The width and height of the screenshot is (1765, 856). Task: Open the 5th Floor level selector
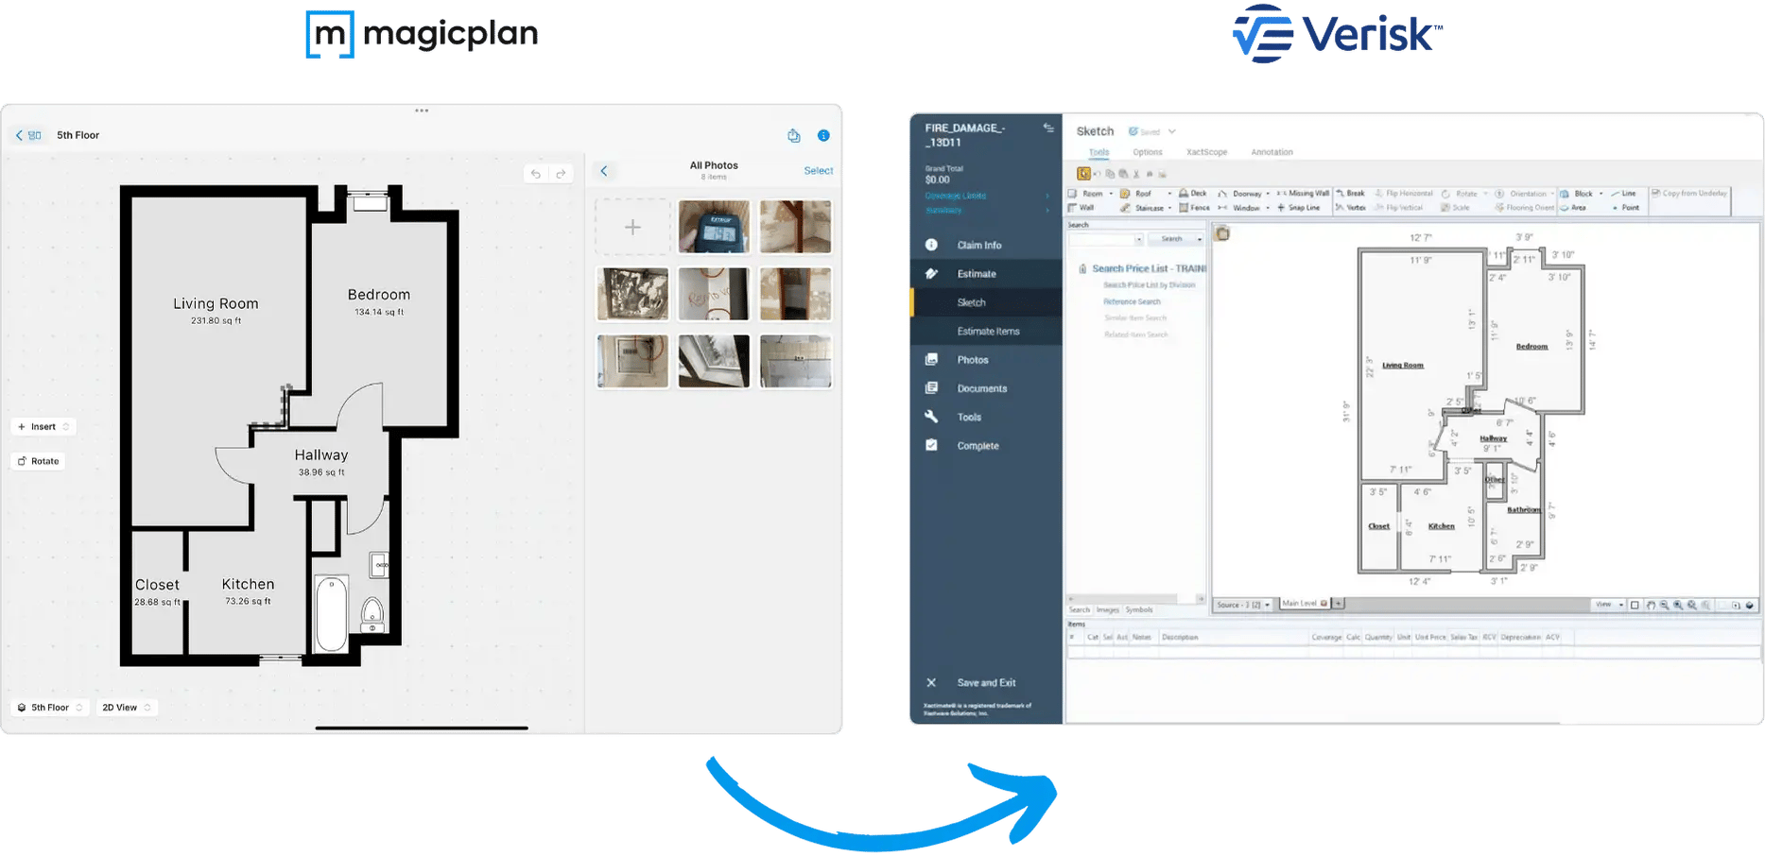coord(50,707)
